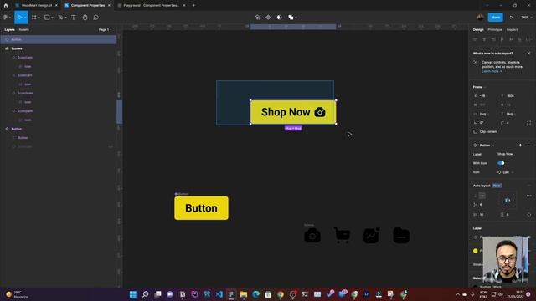Screen dimensions: 536x301
Task: Open Move tool options arrow
Action: (25, 18)
